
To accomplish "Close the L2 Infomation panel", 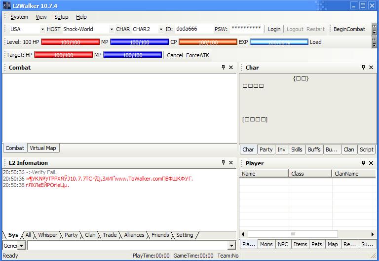I will [x=231, y=163].
